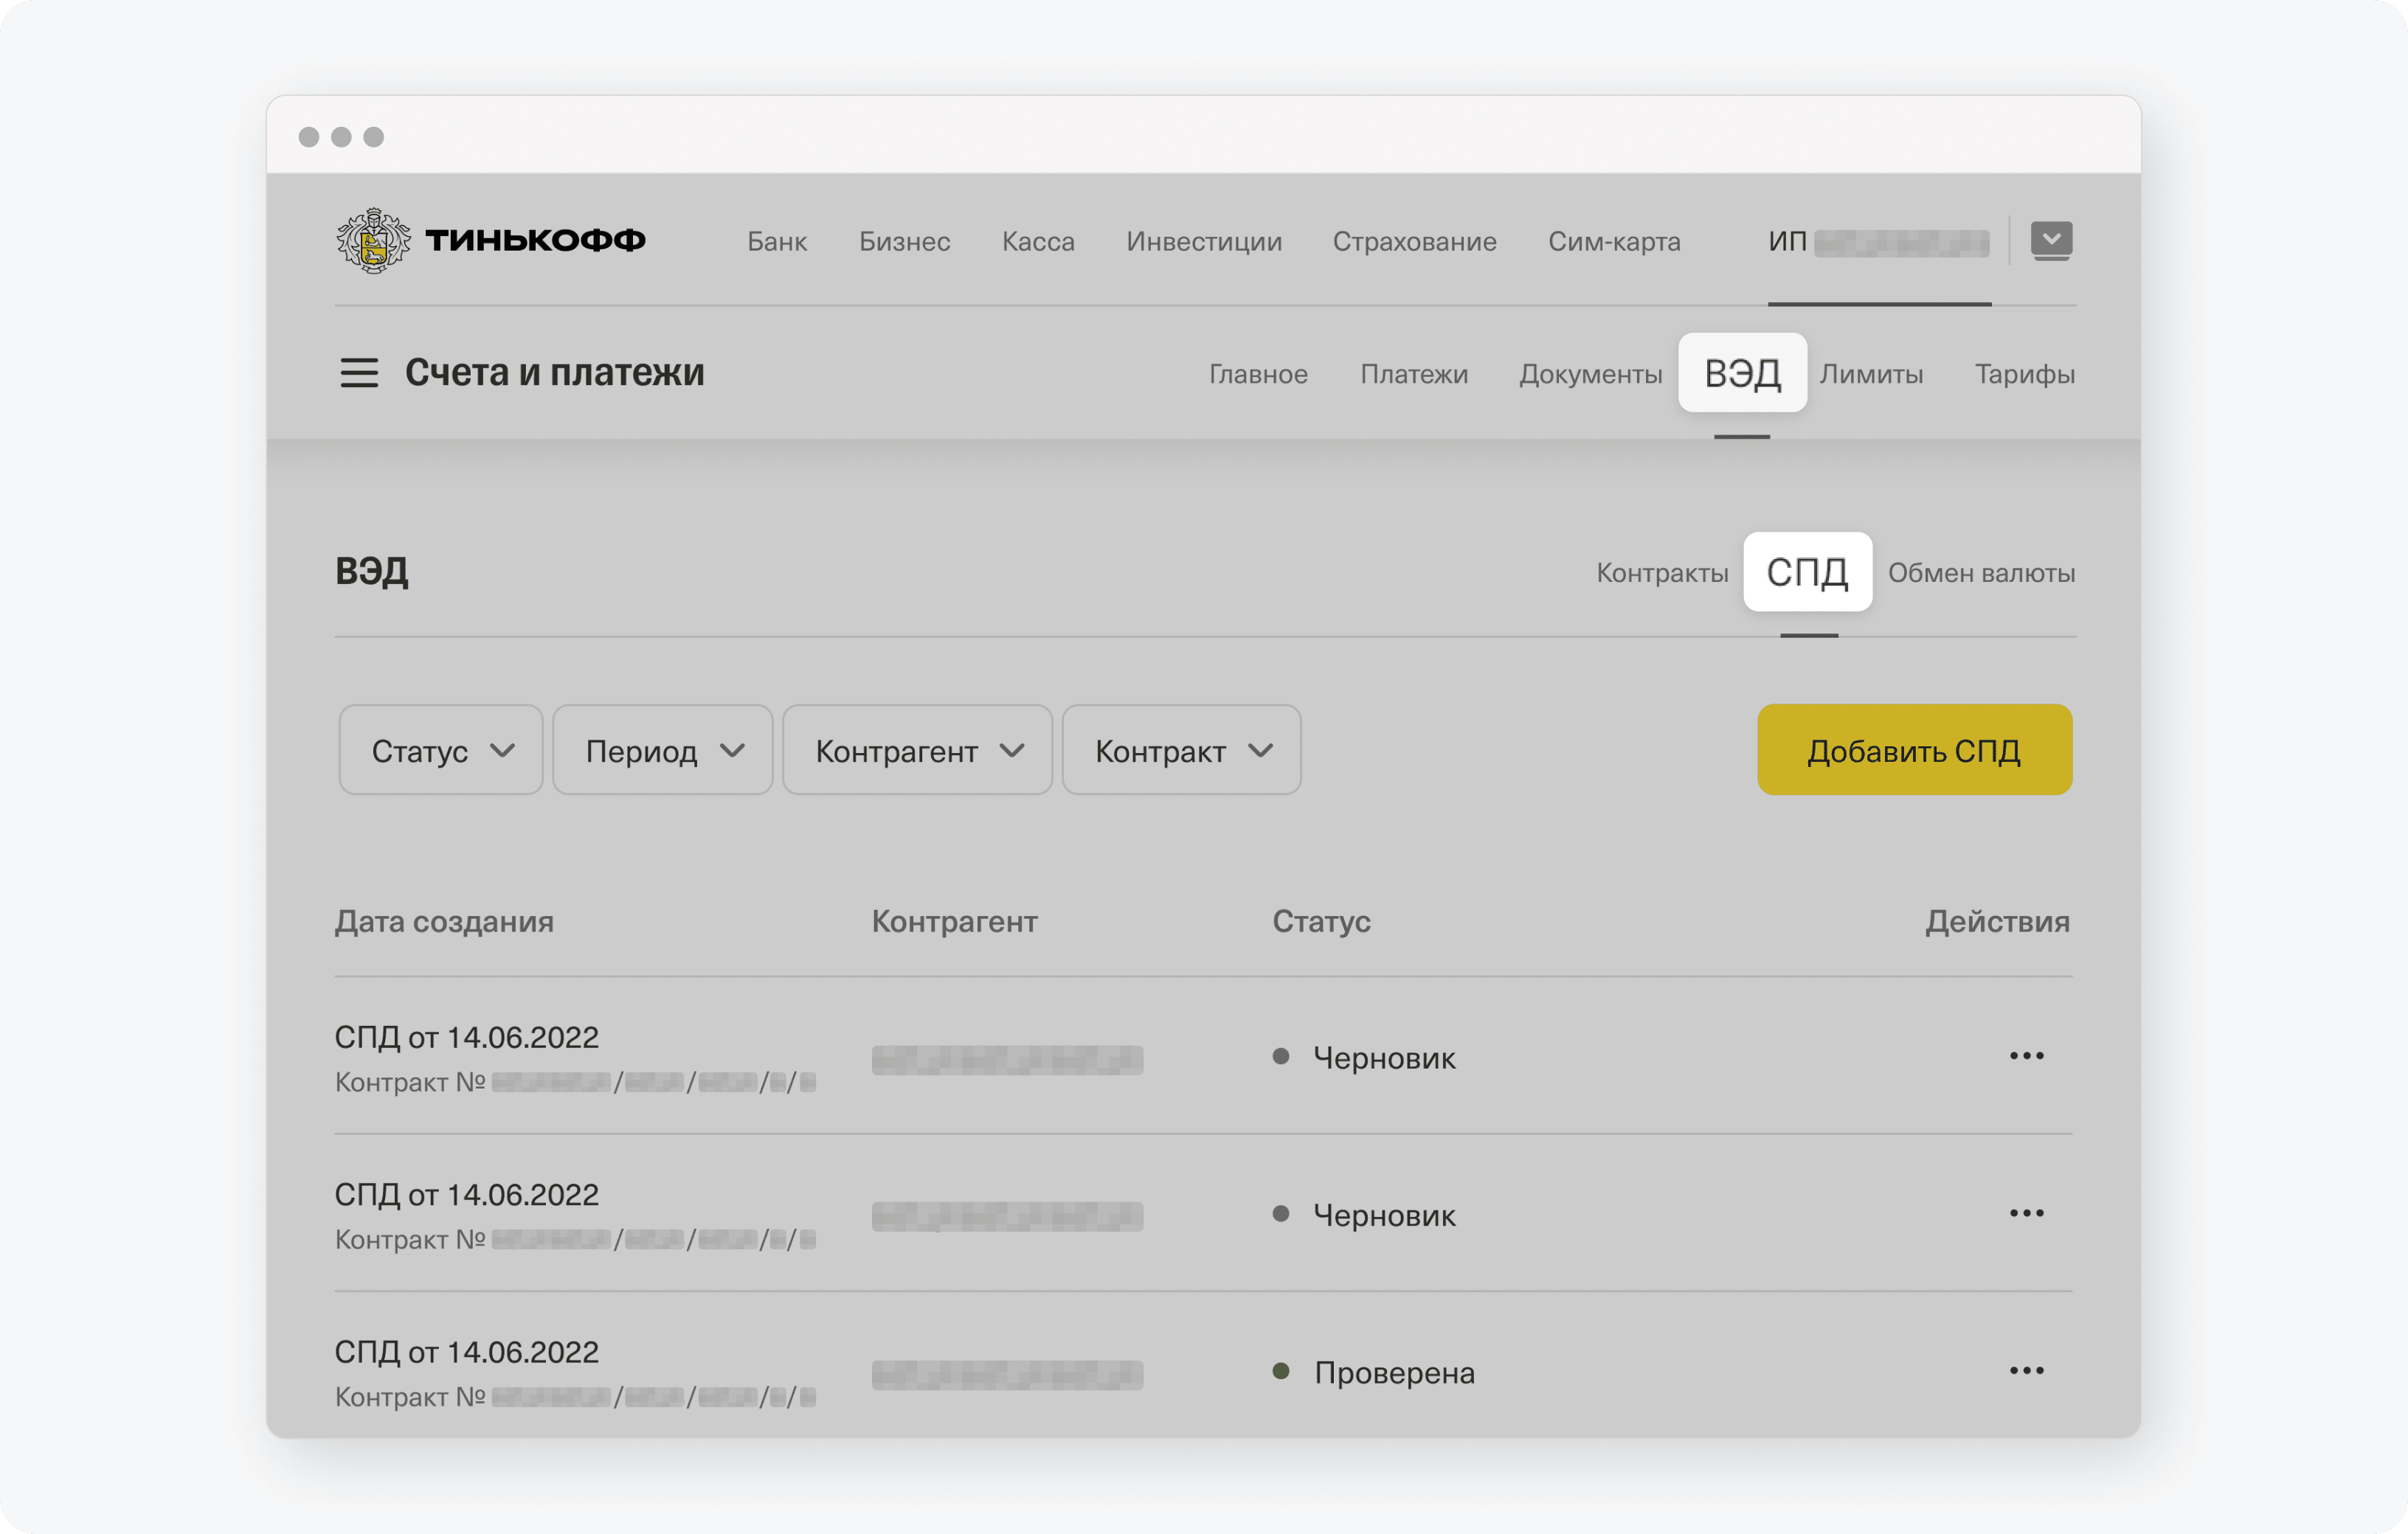Open the hamburger menu beside Счета и платежи

point(359,372)
